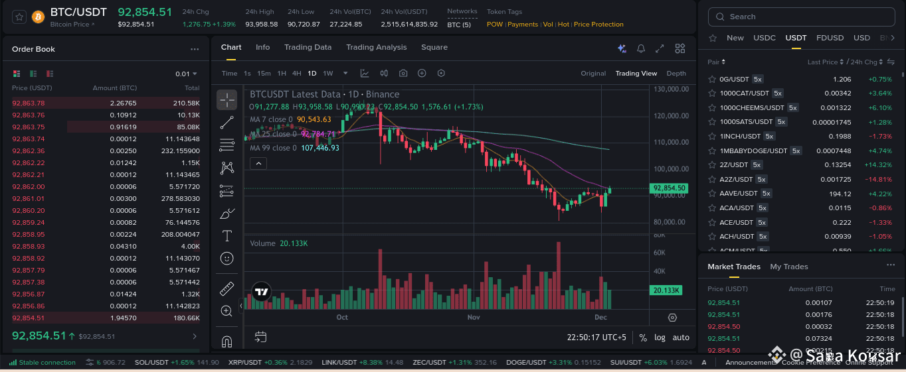Open the chart axis settings gear
Image resolution: width=906 pixels, height=372 pixels.
click(x=672, y=318)
